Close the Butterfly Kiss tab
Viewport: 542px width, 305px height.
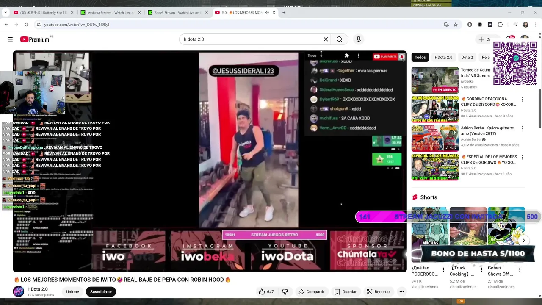click(x=72, y=13)
